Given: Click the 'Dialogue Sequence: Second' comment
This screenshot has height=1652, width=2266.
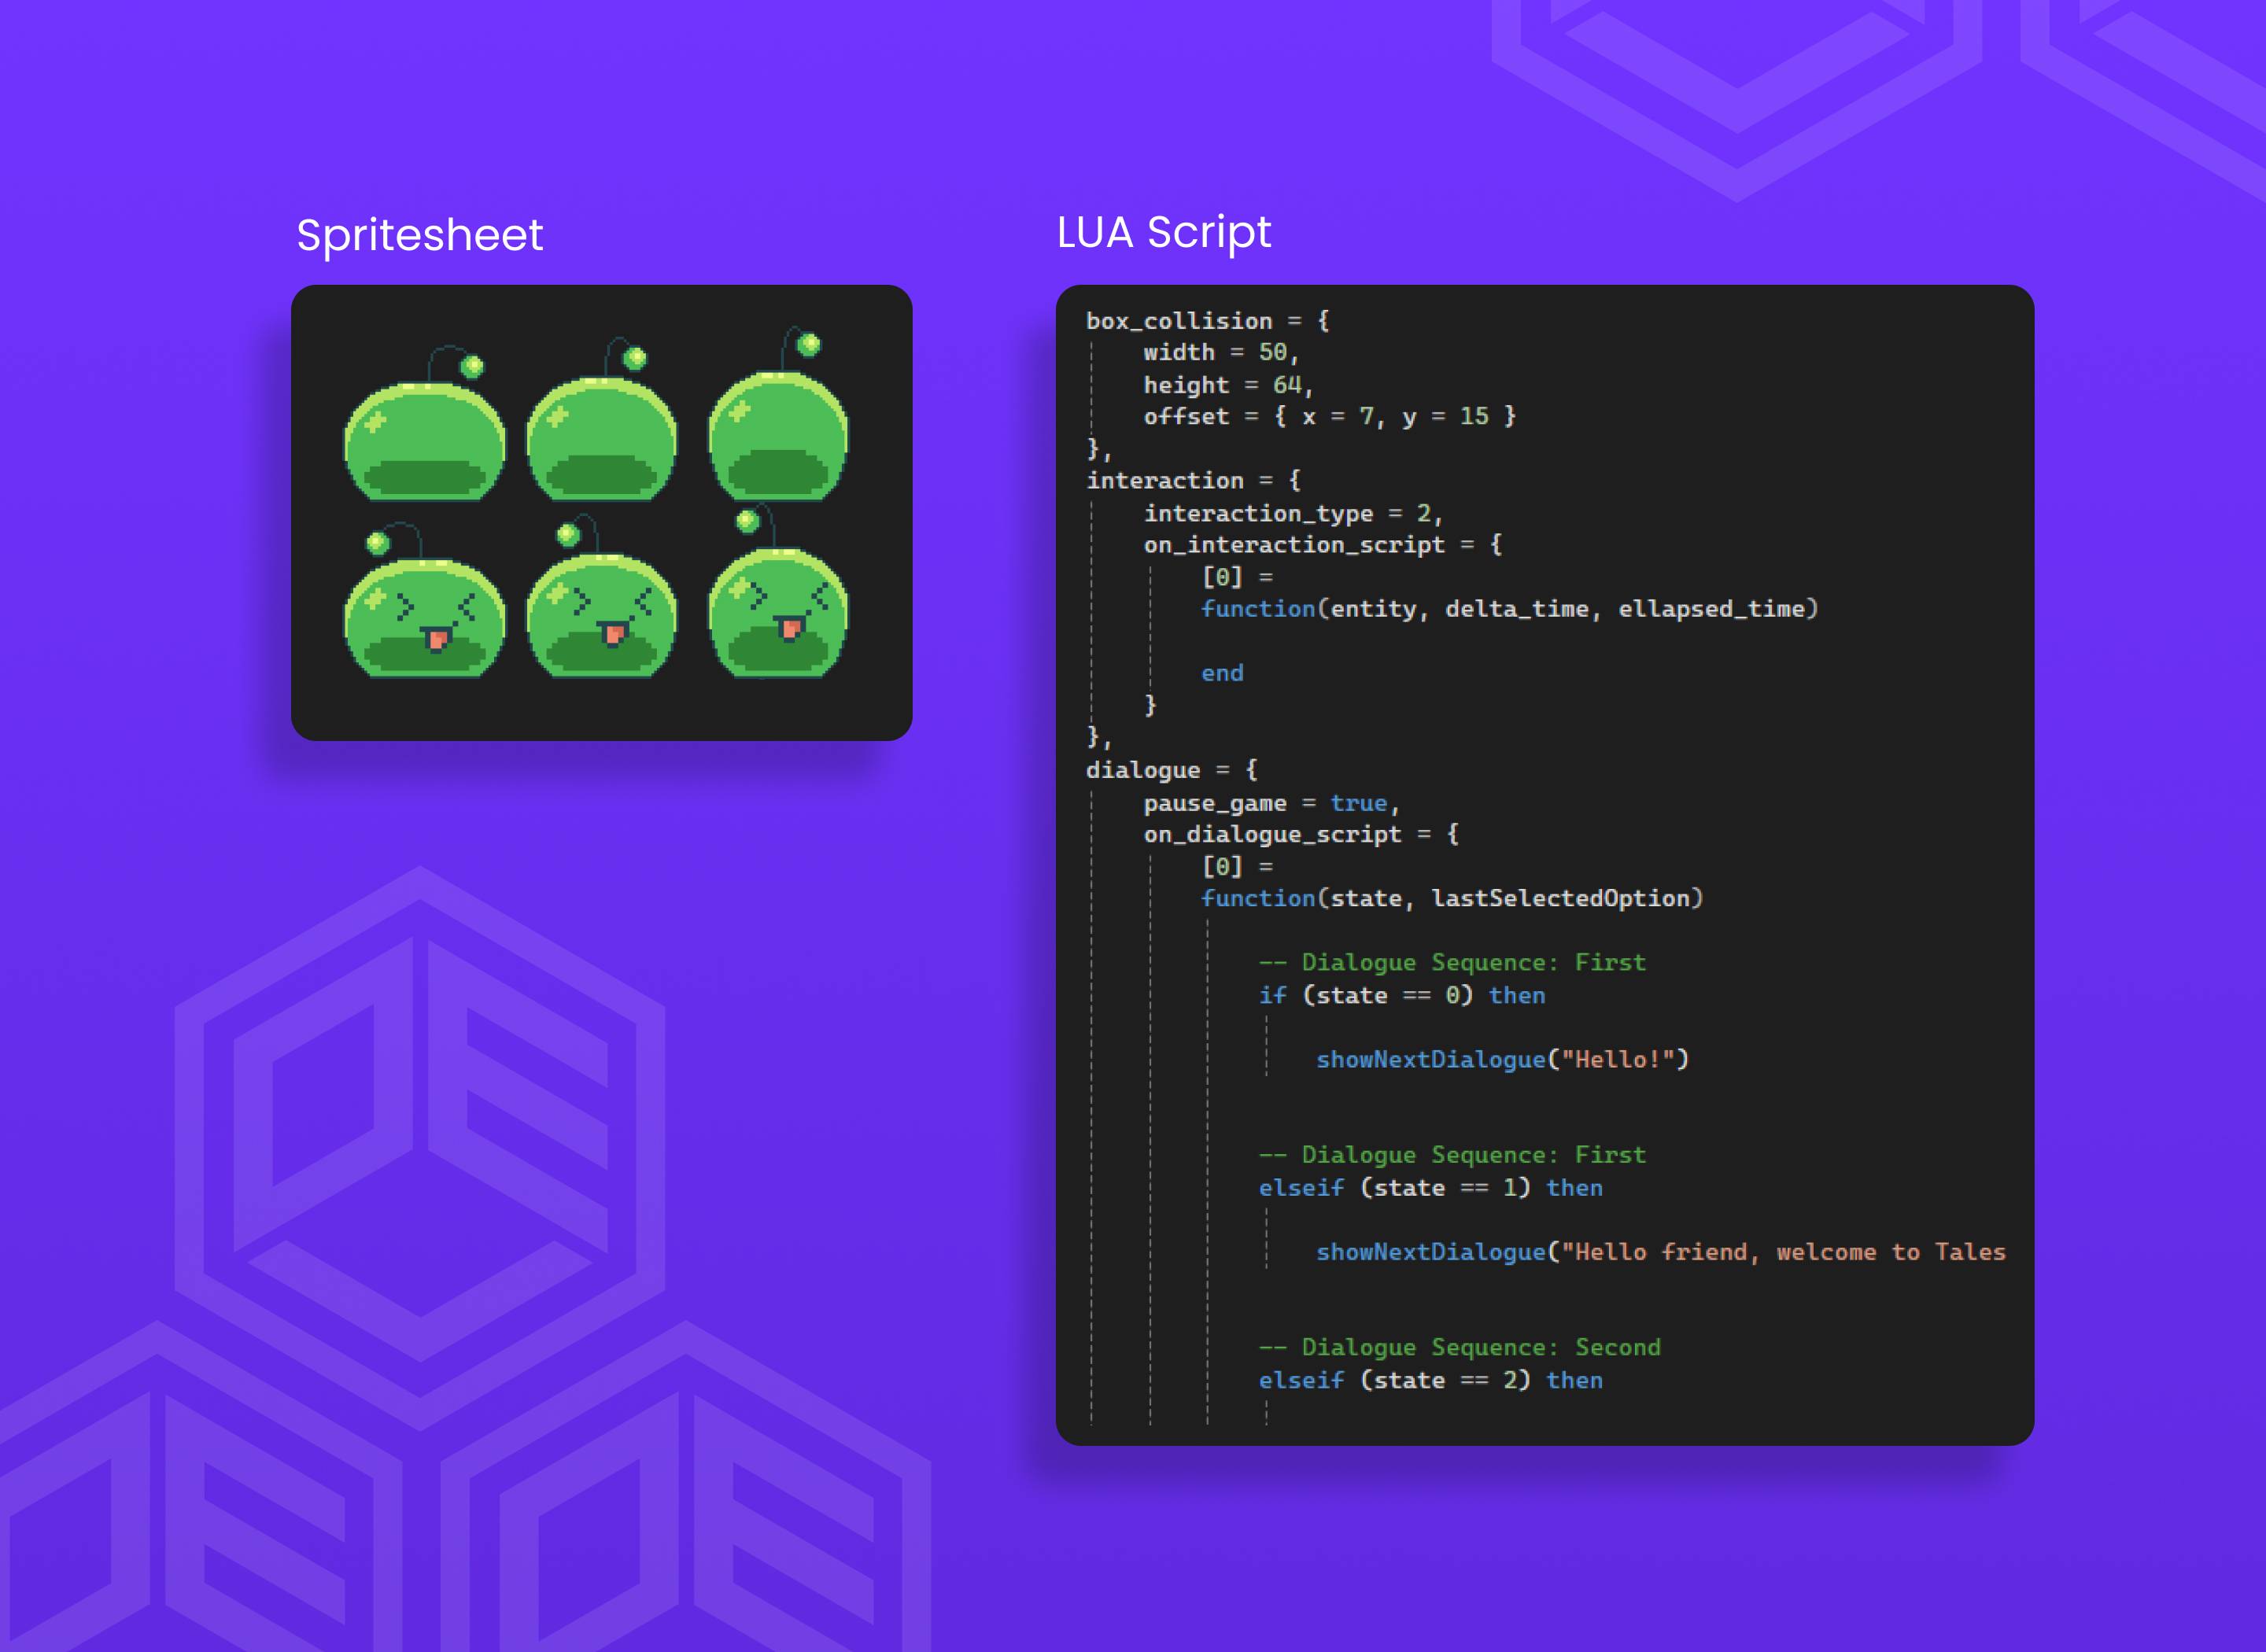Looking at the screenshot, I should (1459, 1348).
